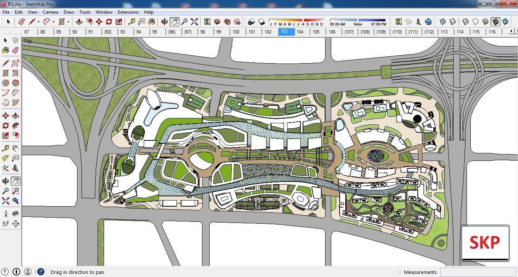The width and height of the screenshot is (518, 277).
Task: Choose the Text label tool in top toolbar
Action: (142, 22)
